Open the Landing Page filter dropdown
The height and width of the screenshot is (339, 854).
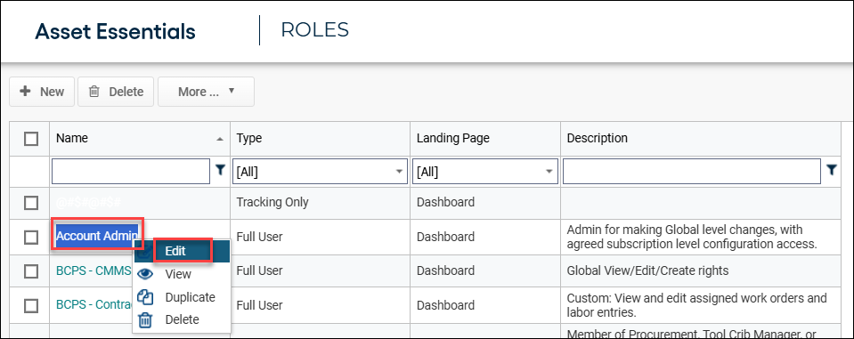(x=485, y=172)
